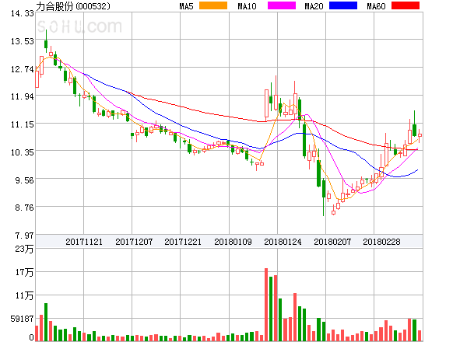Screen dimensions: 467x342
Task: Click the 14.33 price axis label
Action: coord(23,13)
